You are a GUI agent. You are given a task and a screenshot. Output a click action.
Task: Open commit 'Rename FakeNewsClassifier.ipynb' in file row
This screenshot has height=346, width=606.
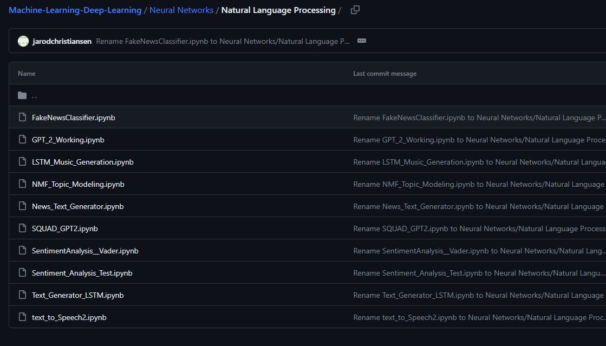479,117
